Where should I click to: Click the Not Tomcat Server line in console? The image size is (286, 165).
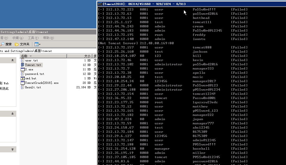click(x=136, y=43)
